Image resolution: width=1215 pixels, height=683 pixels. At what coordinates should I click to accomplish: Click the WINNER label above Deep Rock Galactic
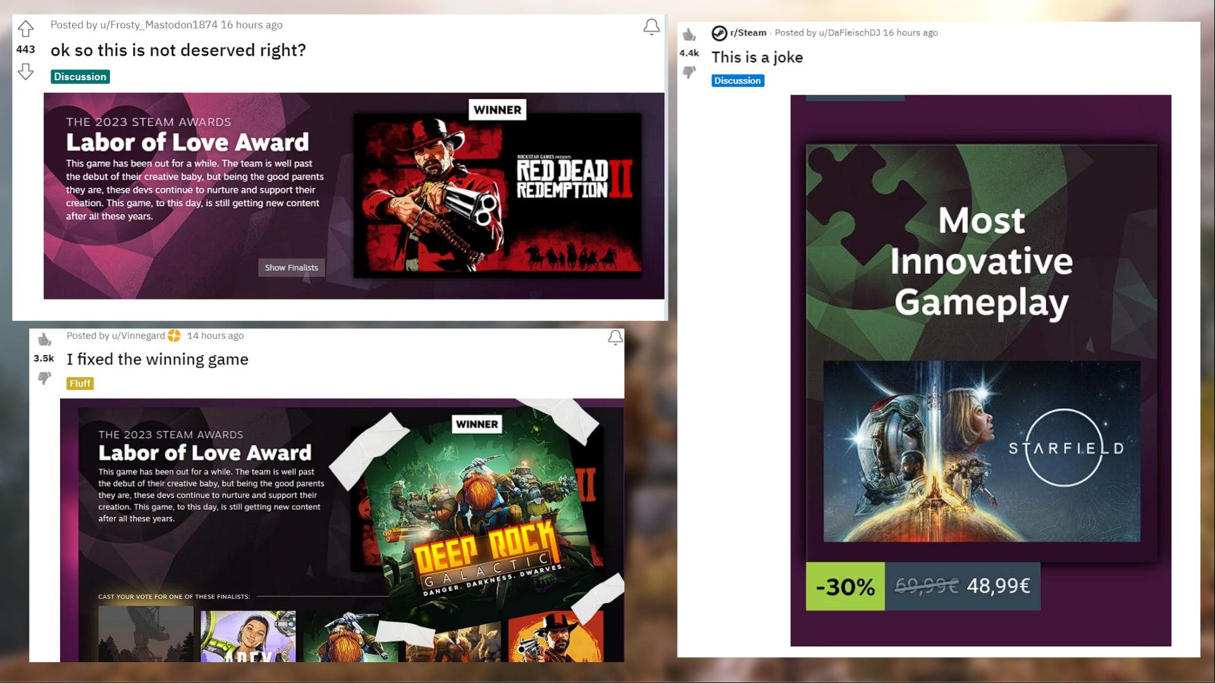click(x=477, y=424)
